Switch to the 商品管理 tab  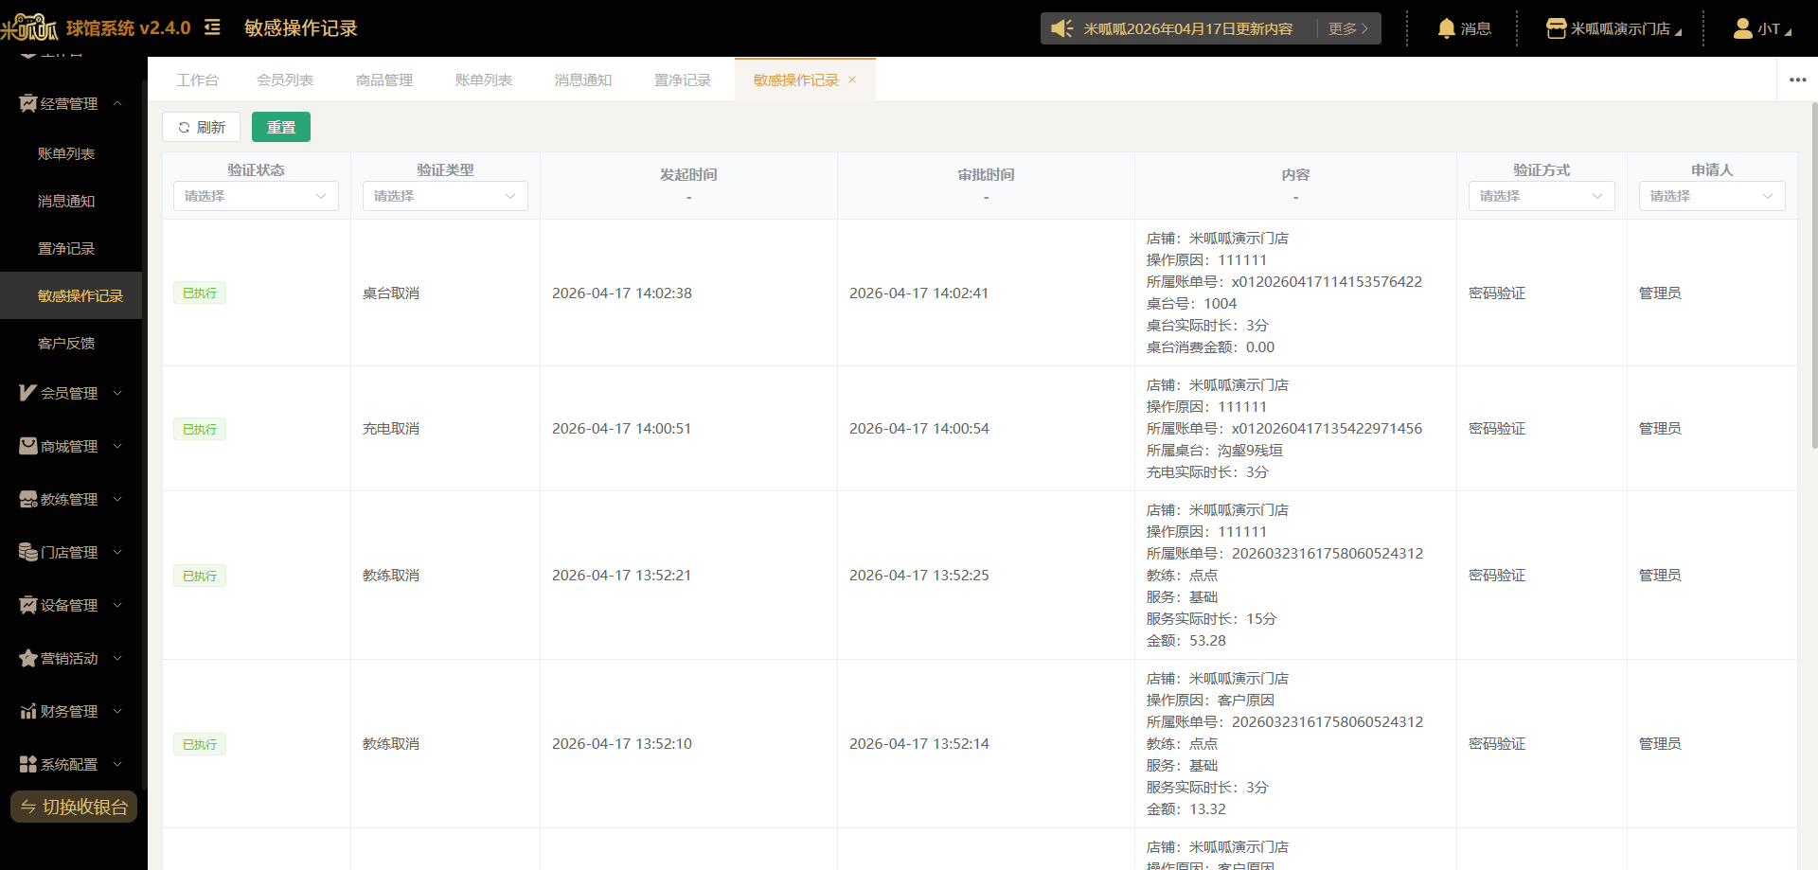click(x=384, y=80)
